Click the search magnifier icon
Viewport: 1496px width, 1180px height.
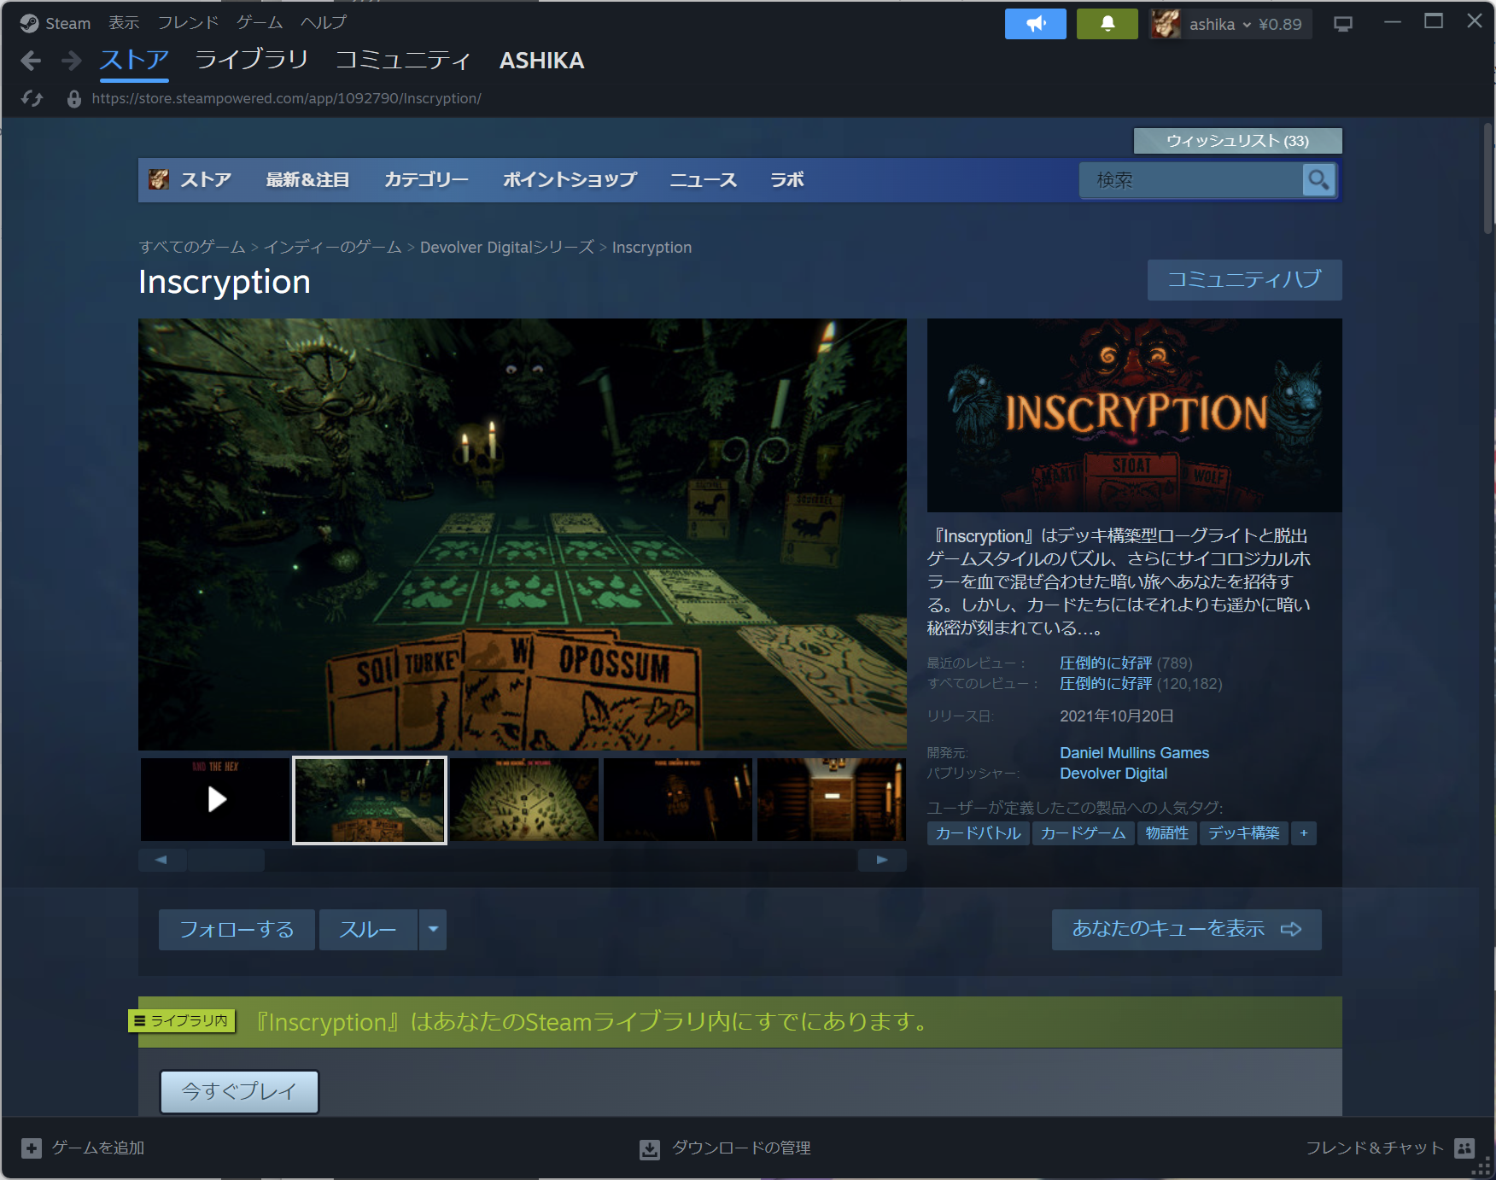[x=1318, y=180]
